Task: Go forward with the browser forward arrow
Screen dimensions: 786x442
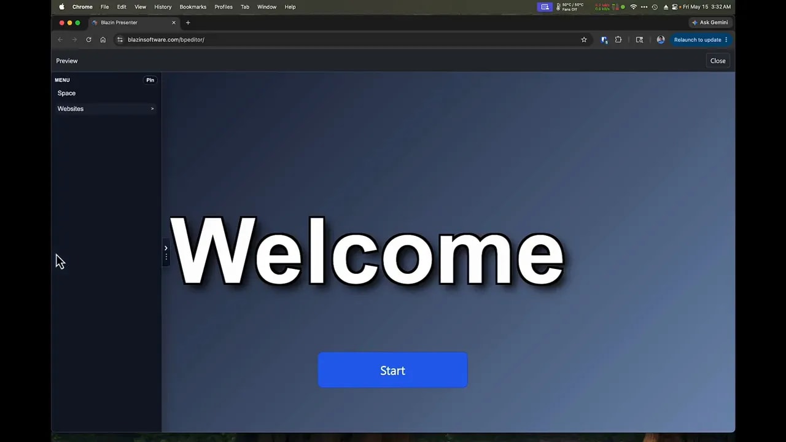Action: point(74,40)
